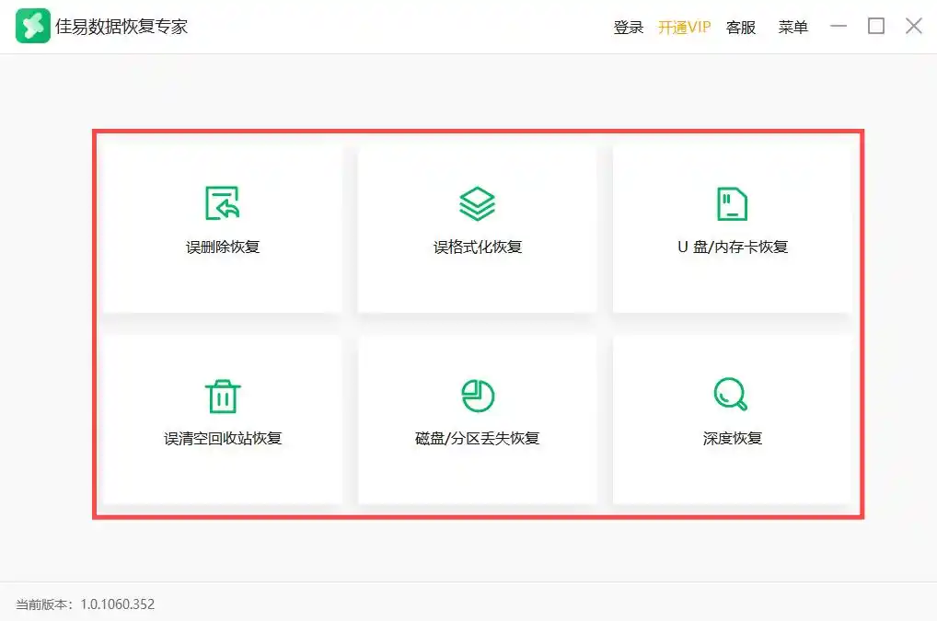Click the trash can recycle bin icon
The height and width of the screenshot is (621, 937).
click(223, 397)
